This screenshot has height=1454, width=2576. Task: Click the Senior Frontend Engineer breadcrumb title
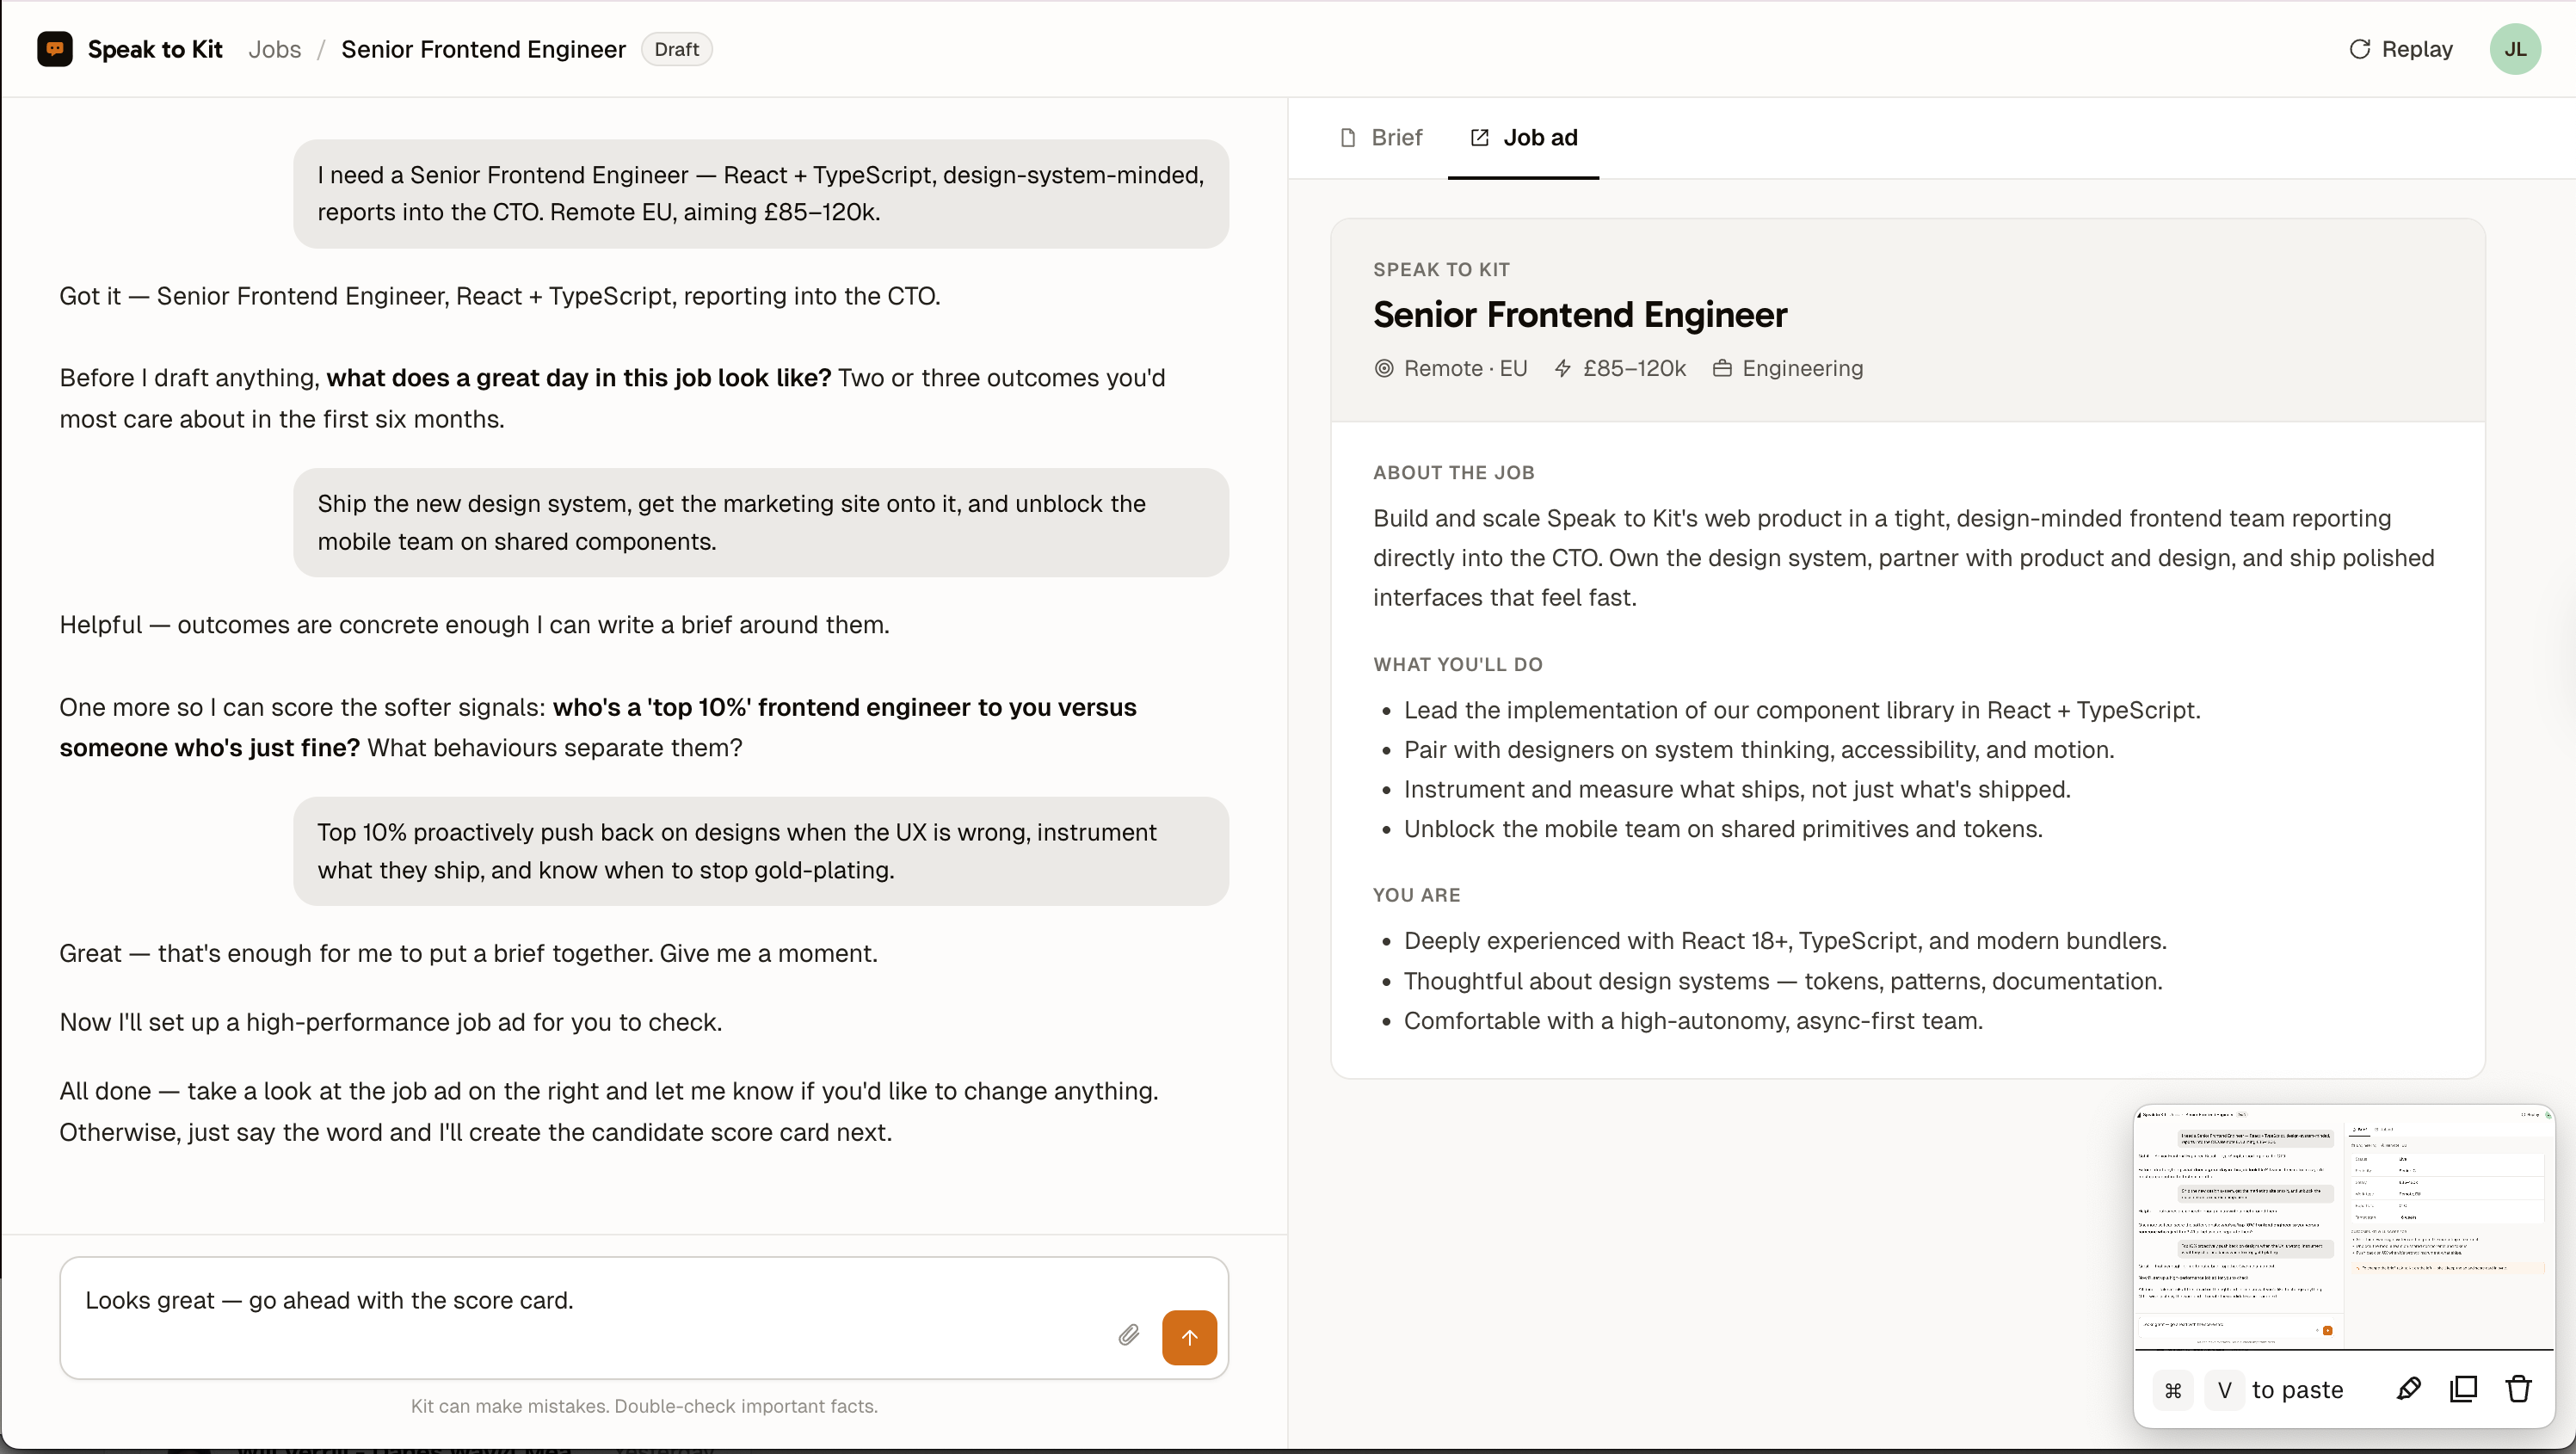(x=483, y=49)
